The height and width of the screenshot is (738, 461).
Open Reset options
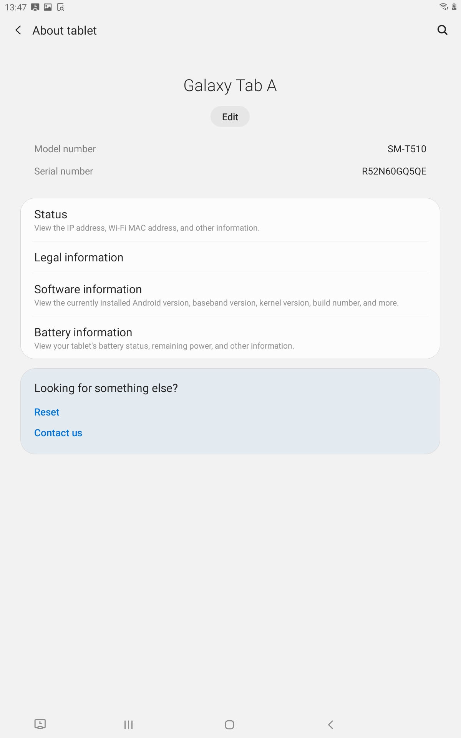(46, 412)
